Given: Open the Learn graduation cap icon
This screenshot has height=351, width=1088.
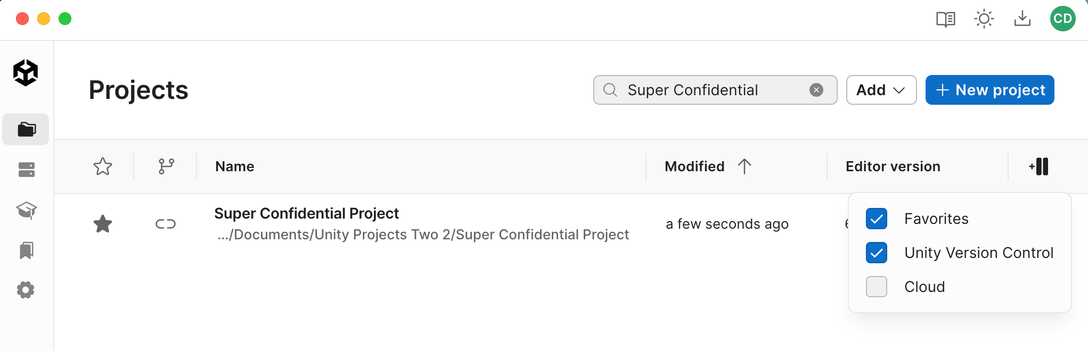Looking at the screenshot, I should (x=26, y=210).
